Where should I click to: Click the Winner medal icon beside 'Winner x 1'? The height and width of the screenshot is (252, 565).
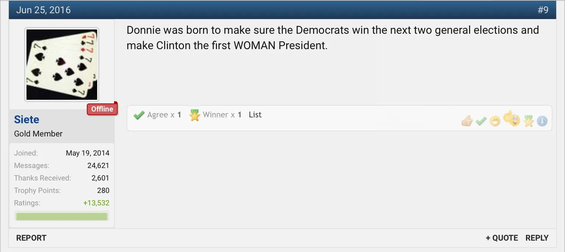pos(194,115)
